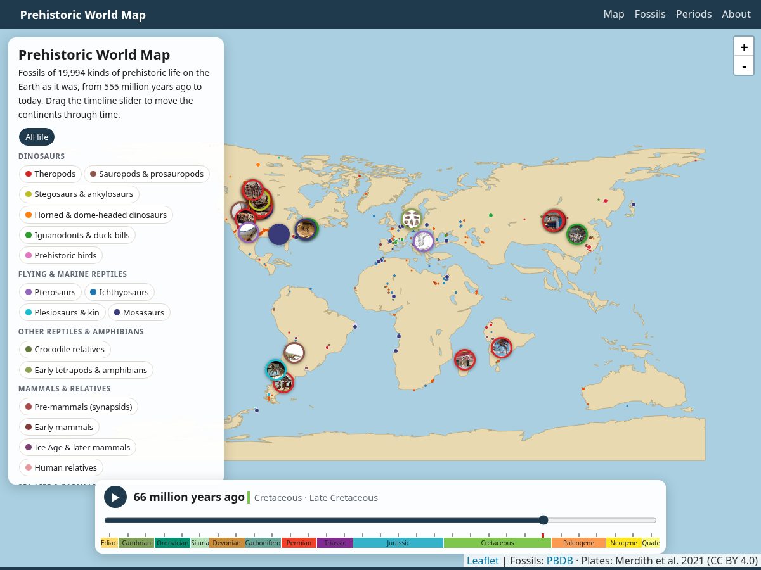Screen dimensions: 761x570
Task: Toggle Stegosaurs & ankylosaurs filter
Action: click(x=79, y=194)
